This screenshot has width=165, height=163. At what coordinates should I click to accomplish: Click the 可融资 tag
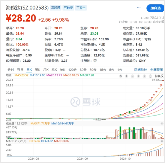click(68, 8)
